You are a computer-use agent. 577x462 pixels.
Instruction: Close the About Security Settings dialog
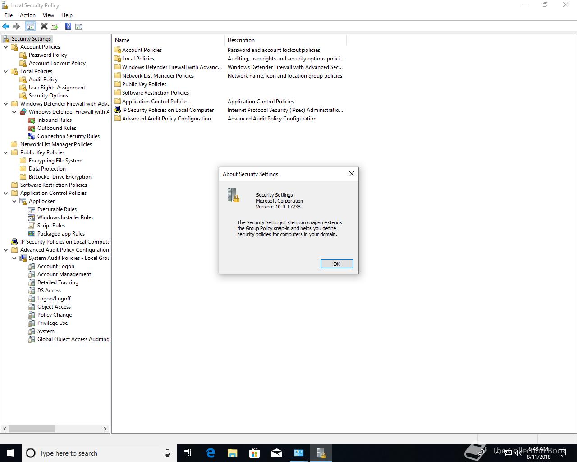pos(352,174)
